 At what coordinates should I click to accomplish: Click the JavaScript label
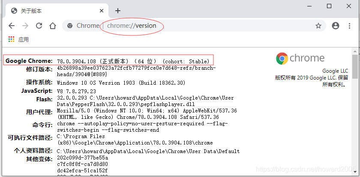pos(37,91)
